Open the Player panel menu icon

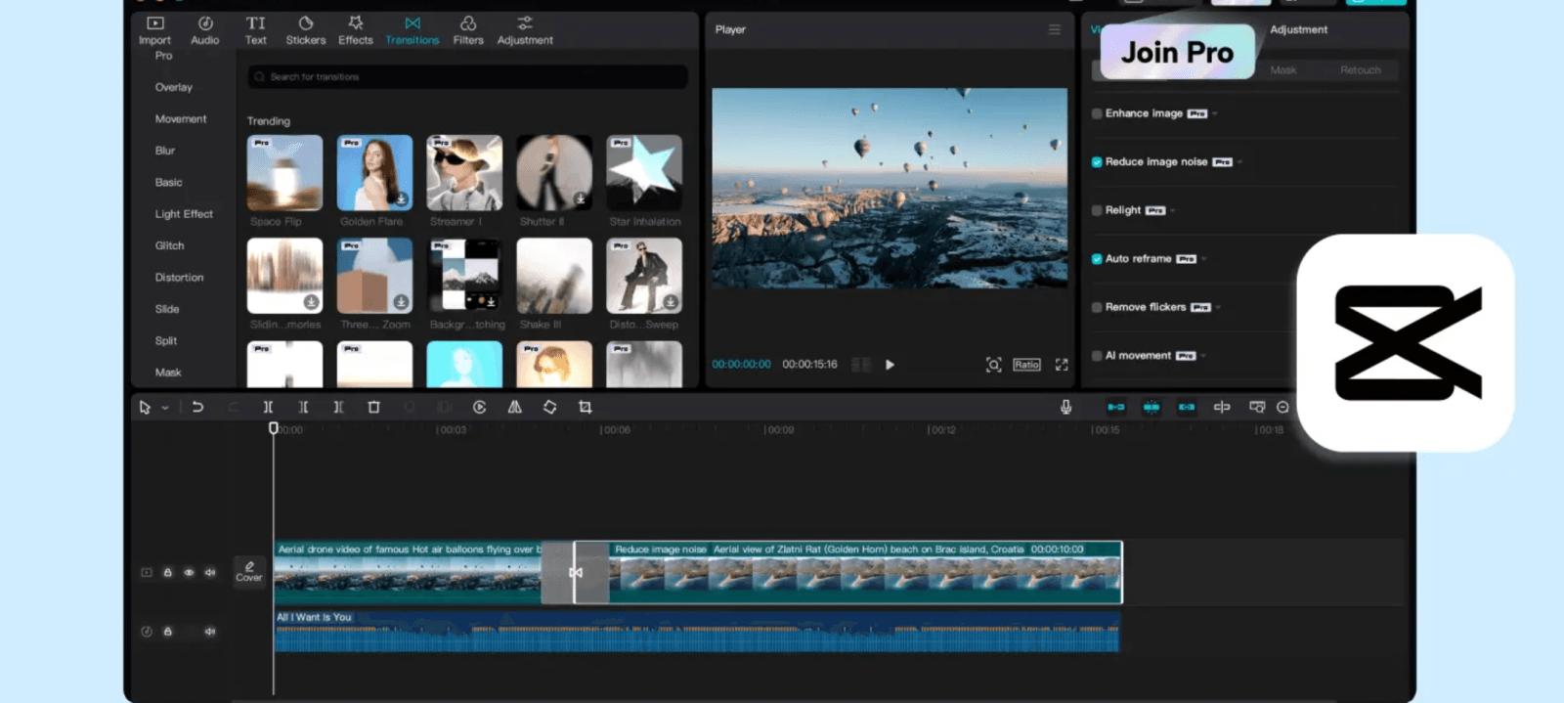click(1055, 29)
